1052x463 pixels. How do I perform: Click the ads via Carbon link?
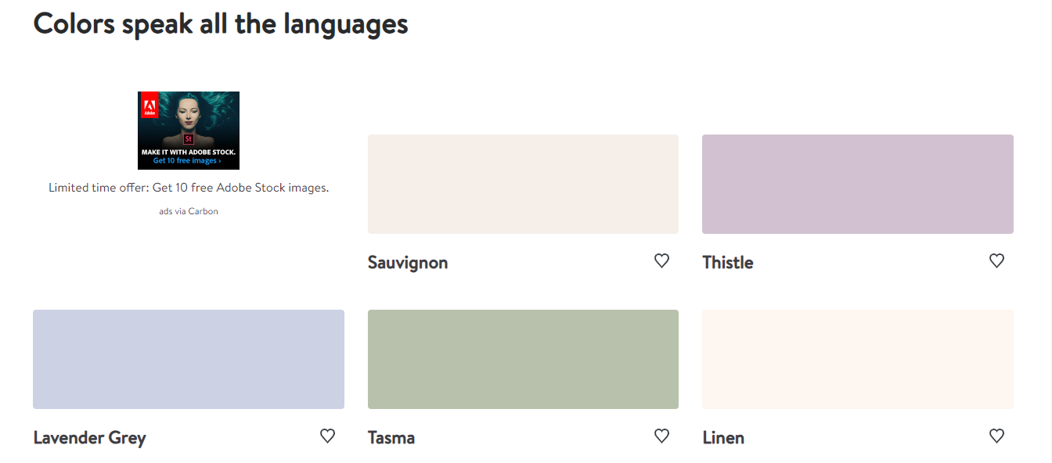point(189,211)
